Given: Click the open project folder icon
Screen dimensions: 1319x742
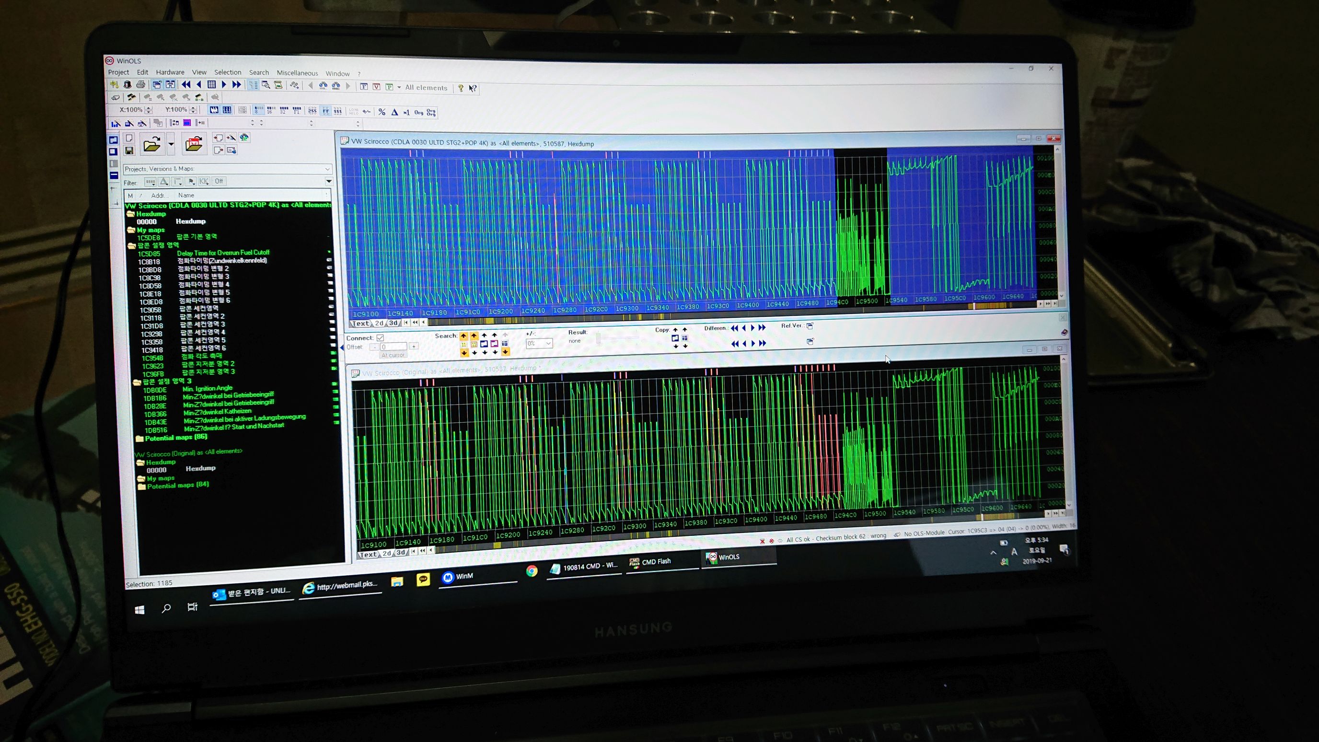Looking at the screenshot, I should (152, 145).
